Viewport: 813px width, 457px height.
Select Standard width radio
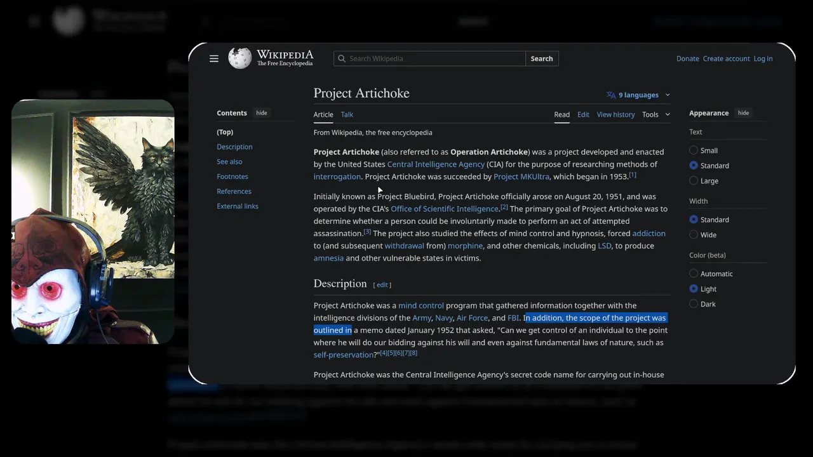(694, 220)
